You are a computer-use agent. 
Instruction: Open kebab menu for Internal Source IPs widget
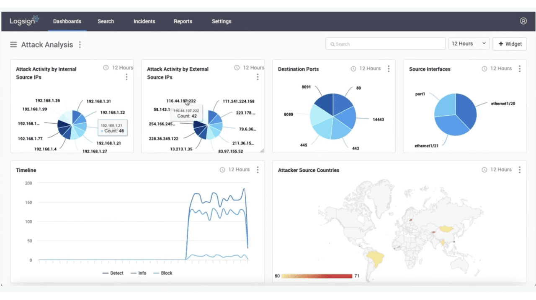[126, 77]
